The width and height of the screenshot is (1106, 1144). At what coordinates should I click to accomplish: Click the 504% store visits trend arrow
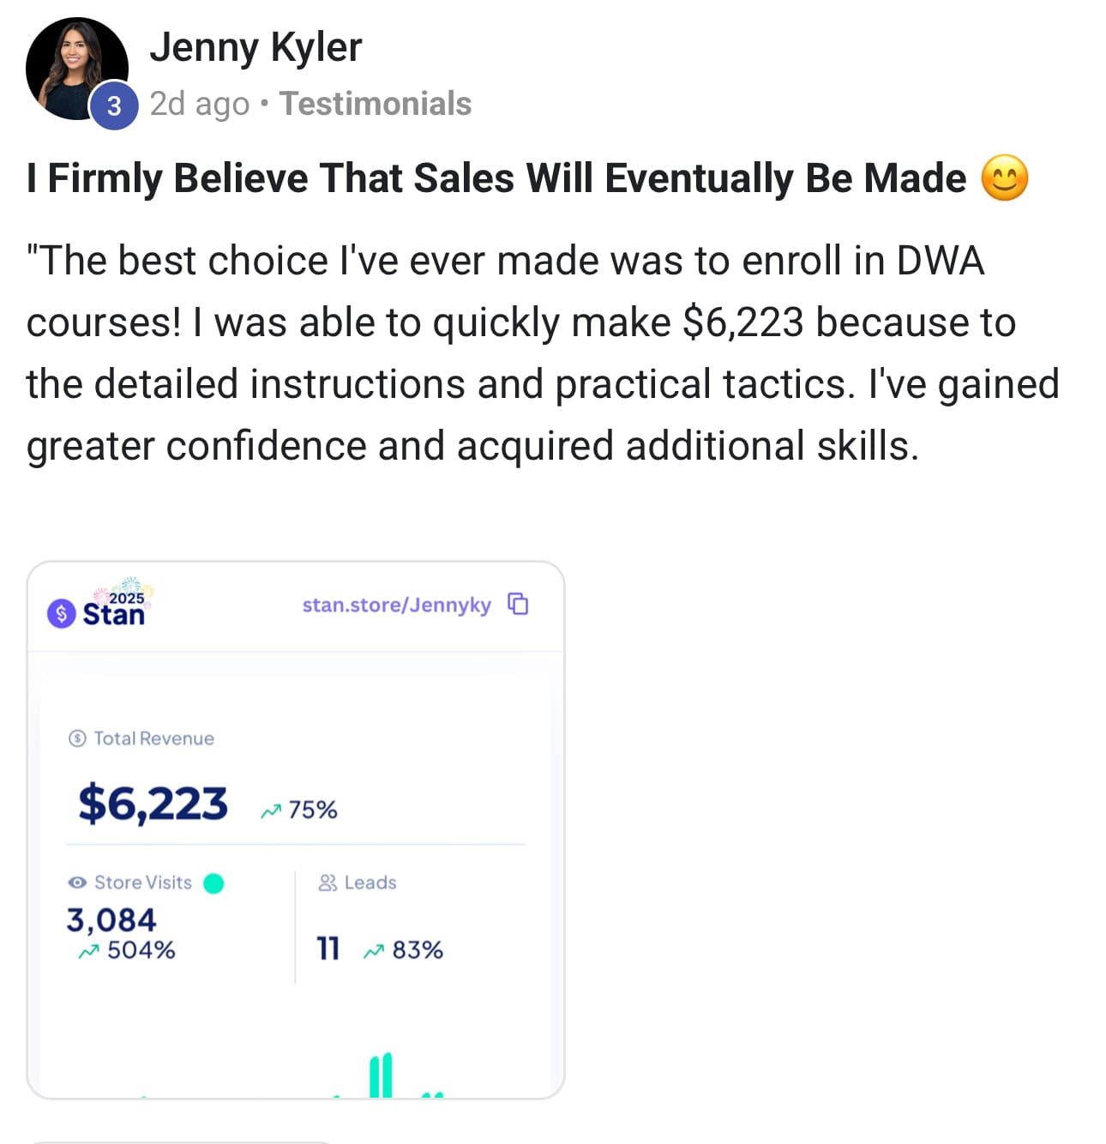pos(88,951)
